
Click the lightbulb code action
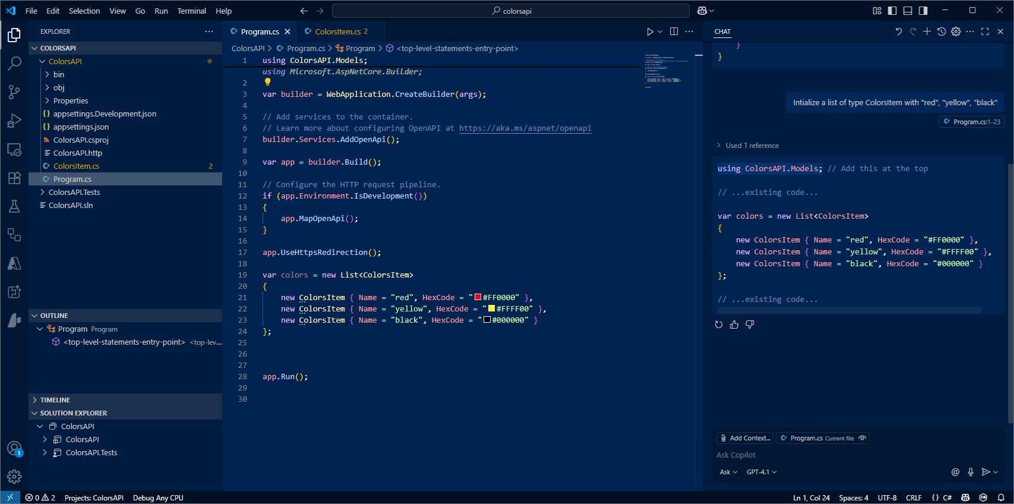click(x=267, y=82)
